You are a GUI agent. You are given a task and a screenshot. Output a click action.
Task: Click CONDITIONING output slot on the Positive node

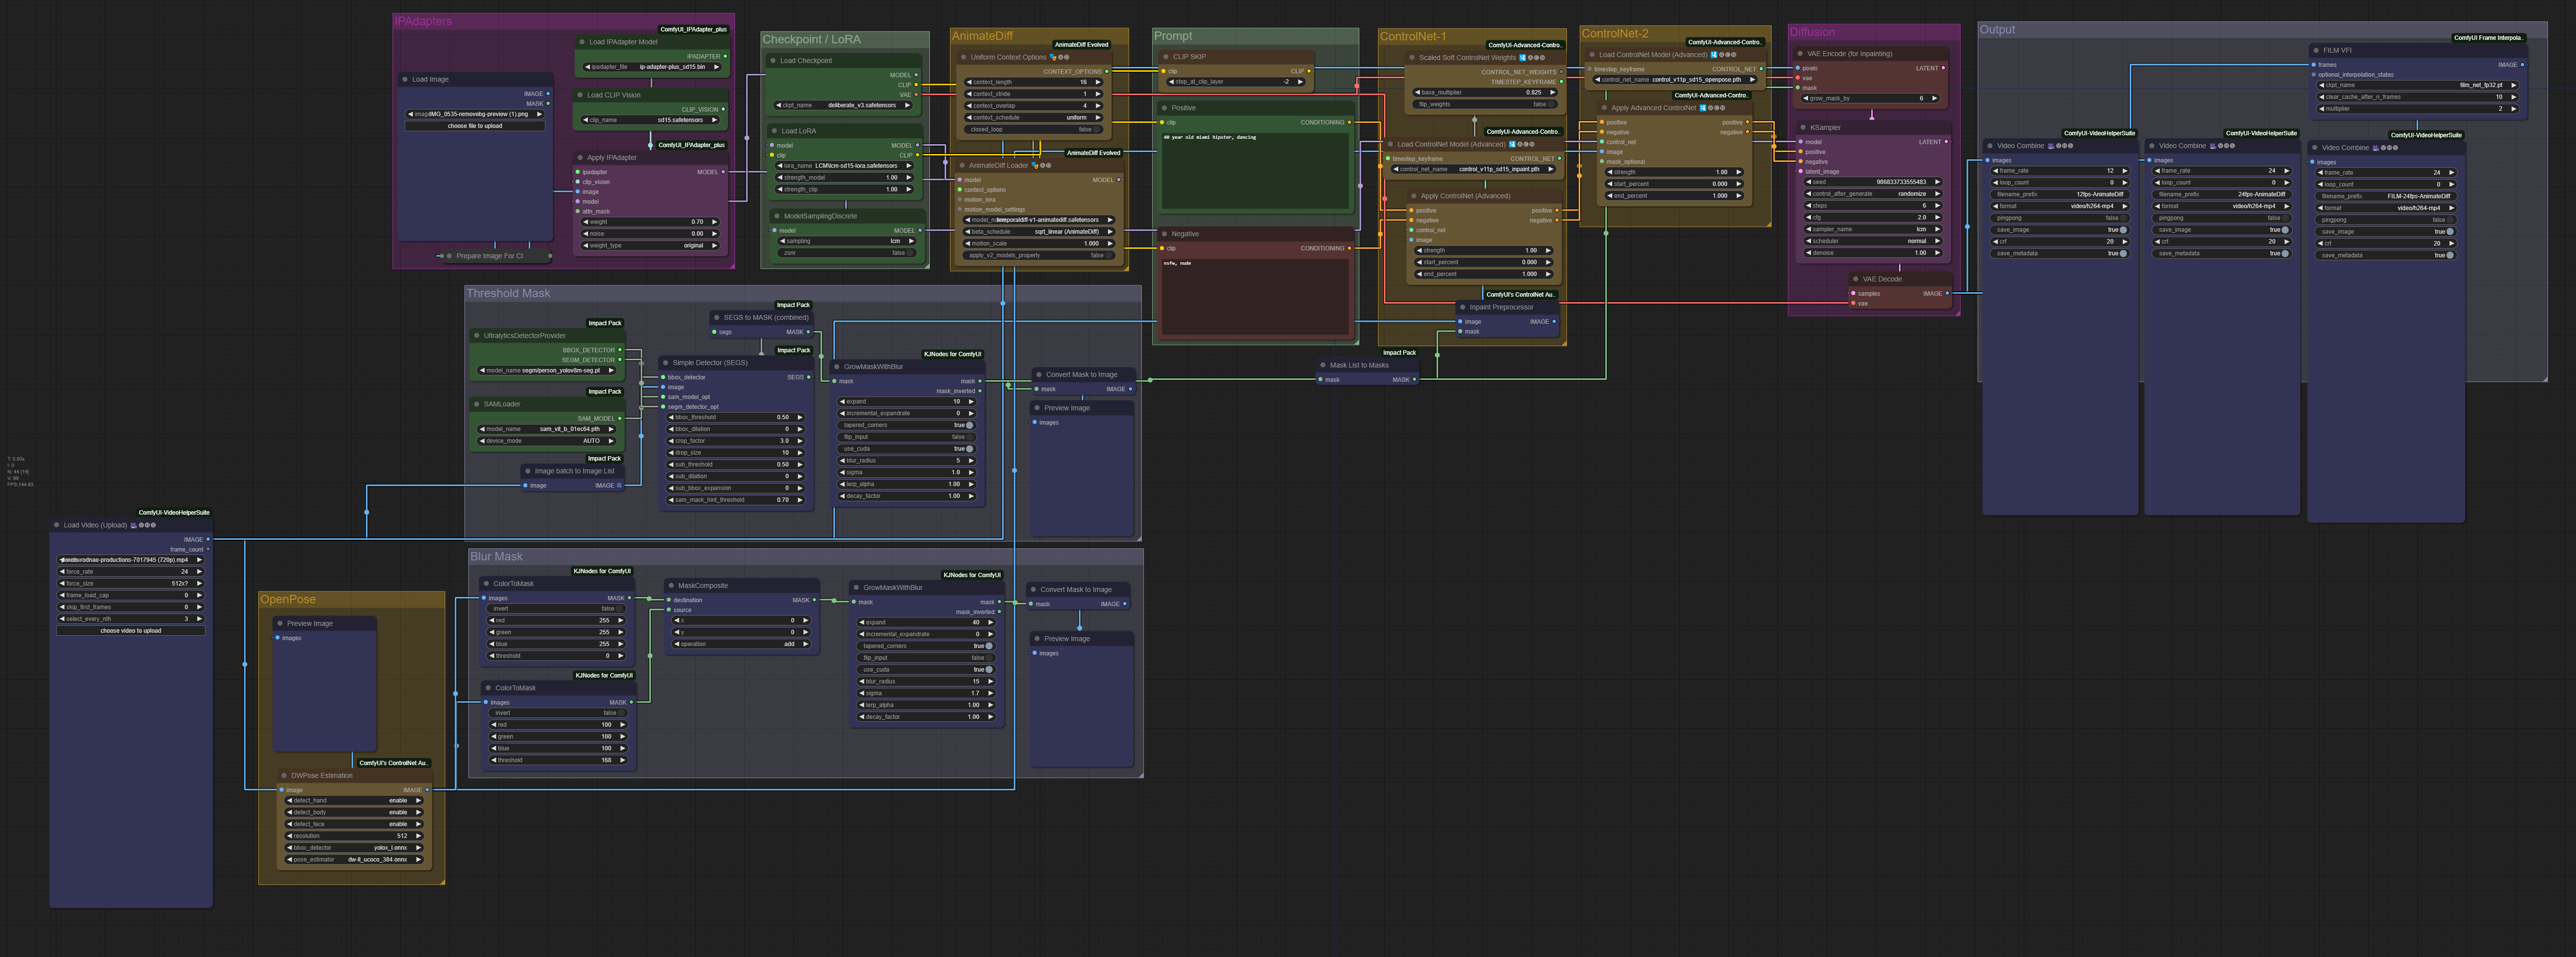pos(1349,122)
